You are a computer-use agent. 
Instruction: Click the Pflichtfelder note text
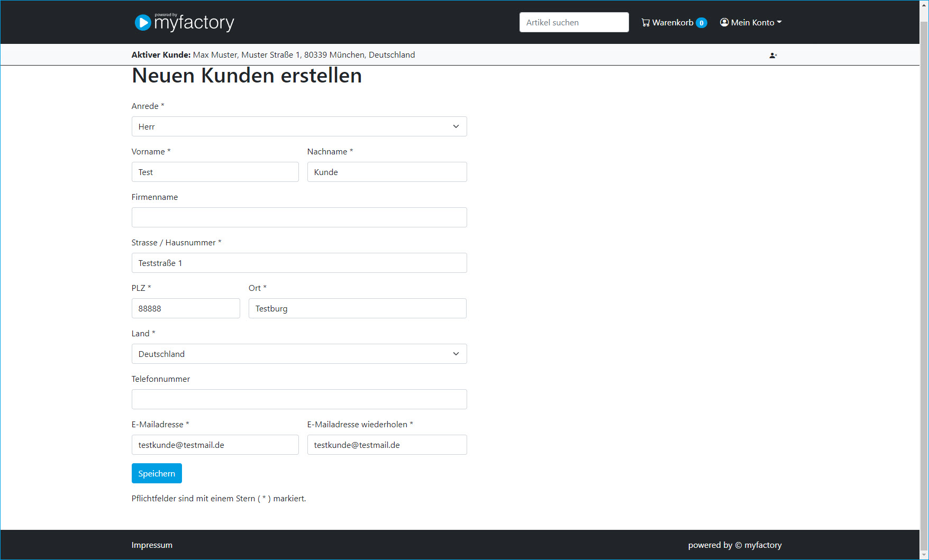pyautogui.click(x=219, y=499)
